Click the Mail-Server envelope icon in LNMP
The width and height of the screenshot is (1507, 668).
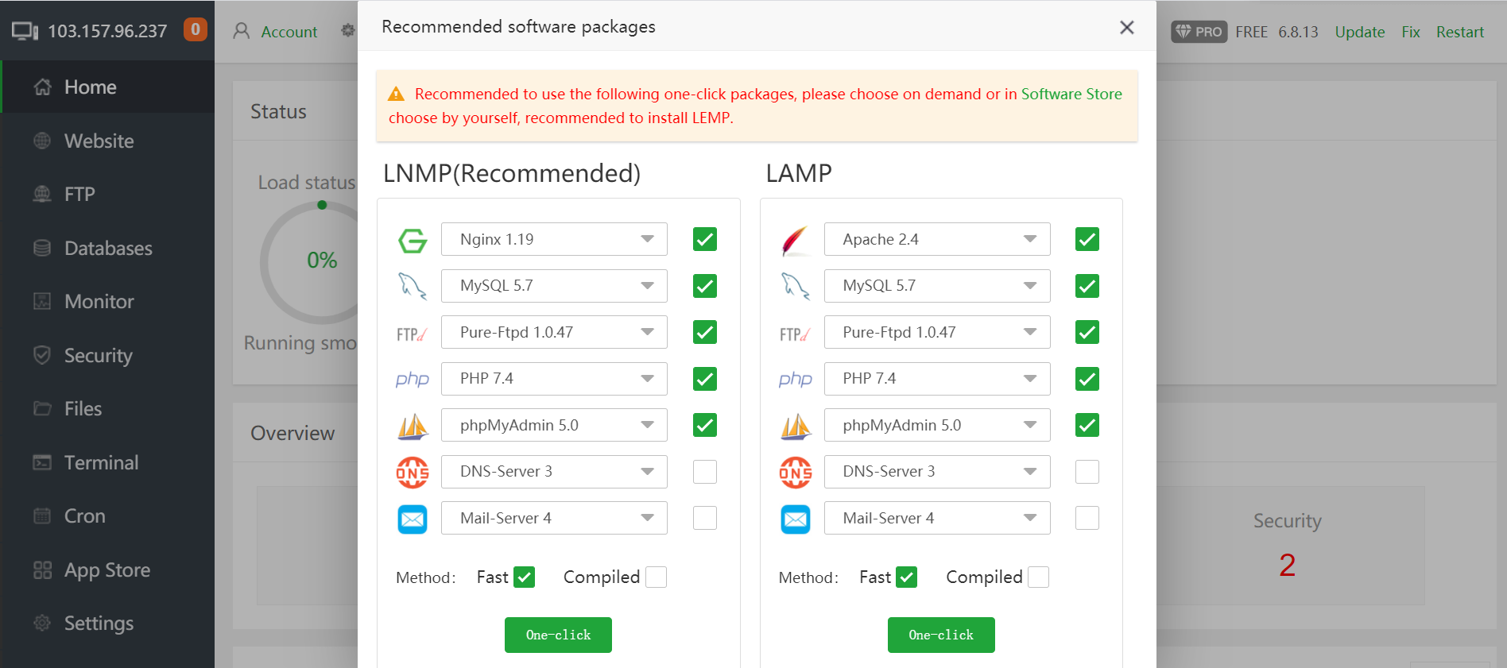pos(413,519)
